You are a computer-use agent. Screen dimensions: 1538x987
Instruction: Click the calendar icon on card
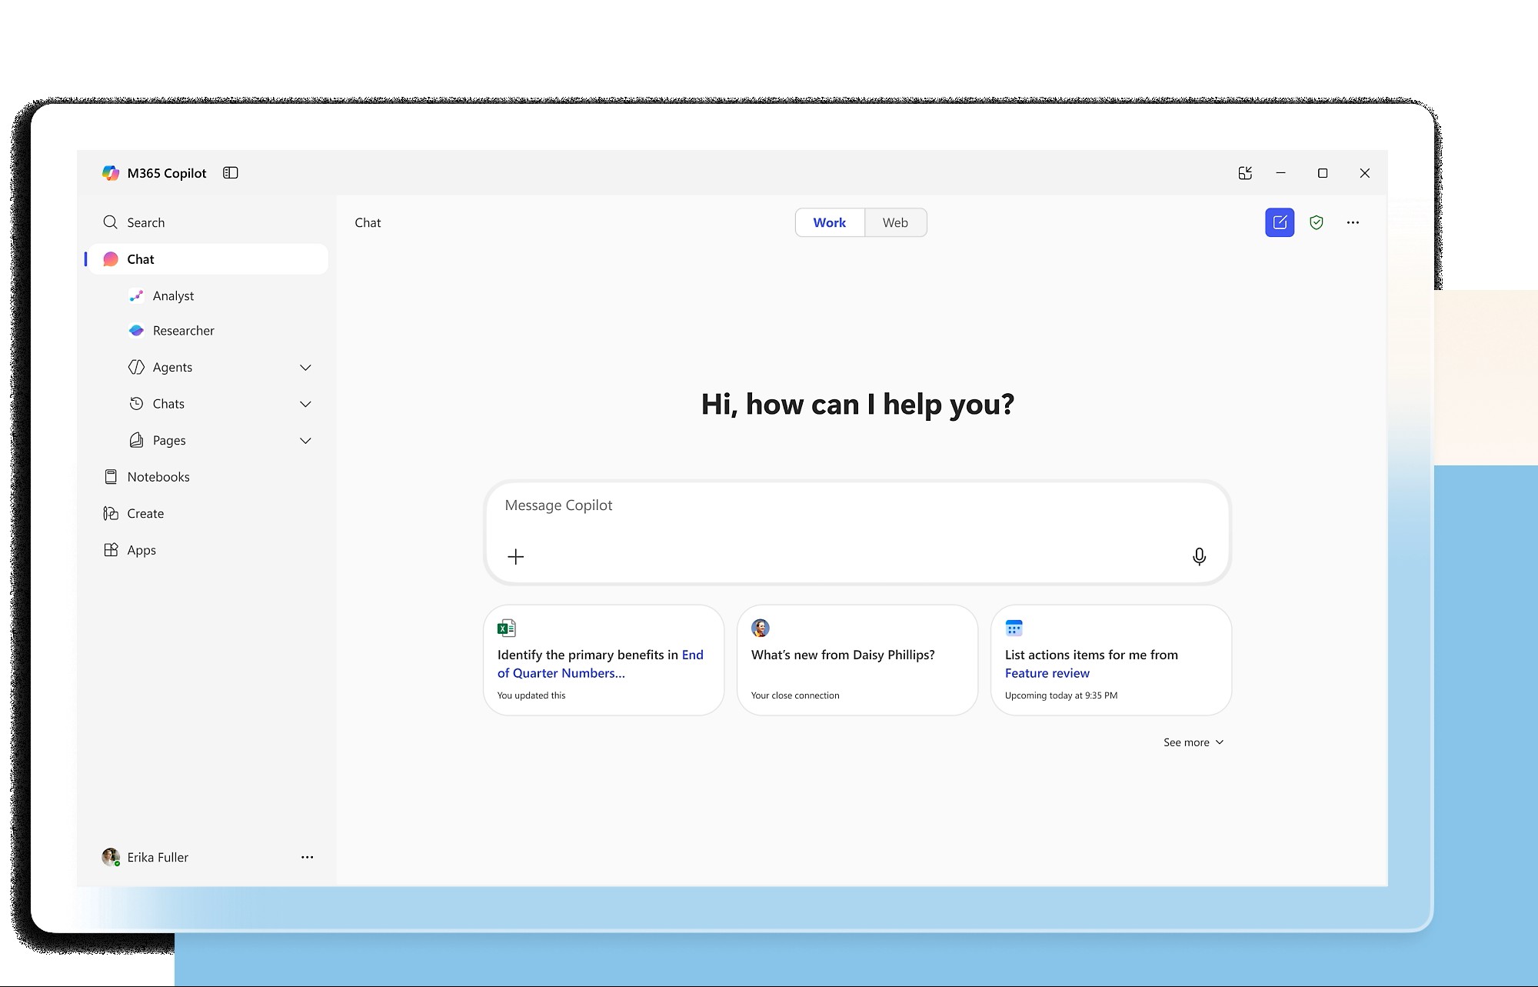tap(1014, 629)
